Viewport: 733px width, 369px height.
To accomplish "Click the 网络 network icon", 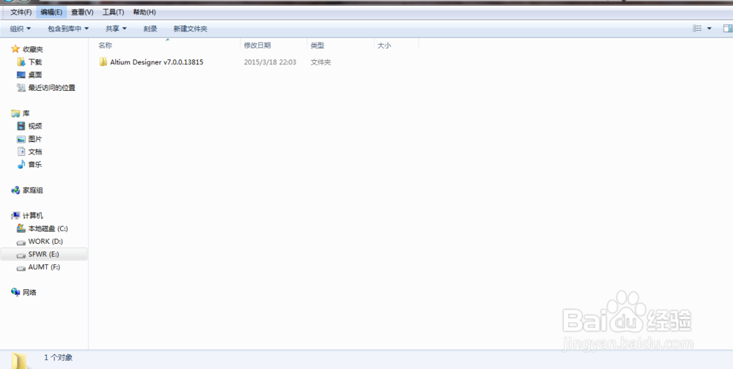I will pos(15,292).
